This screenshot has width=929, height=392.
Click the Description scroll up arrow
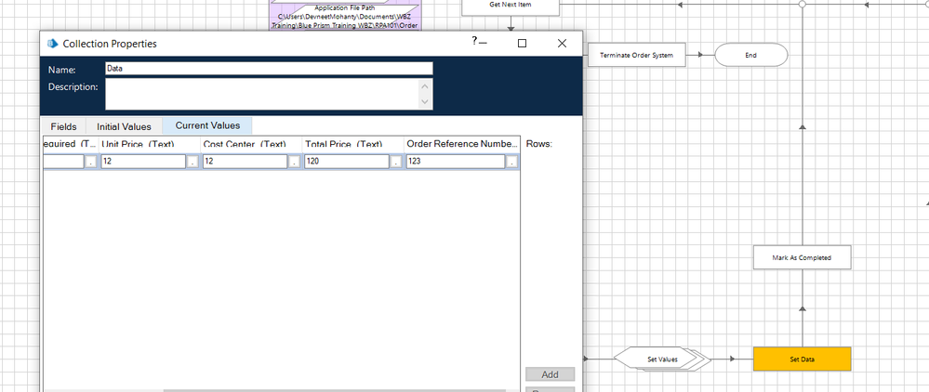(426, 85)
